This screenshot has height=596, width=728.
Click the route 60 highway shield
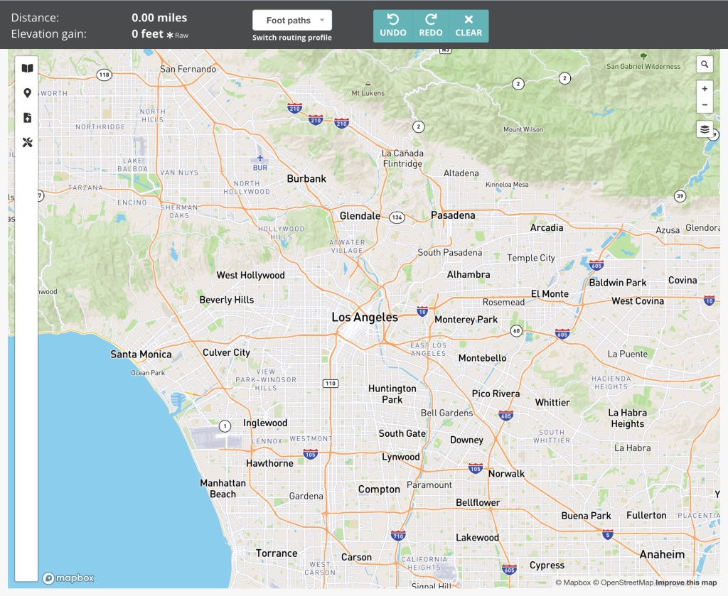click(516, 331)
